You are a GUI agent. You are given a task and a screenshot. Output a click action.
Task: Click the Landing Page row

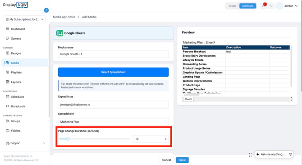236,77
